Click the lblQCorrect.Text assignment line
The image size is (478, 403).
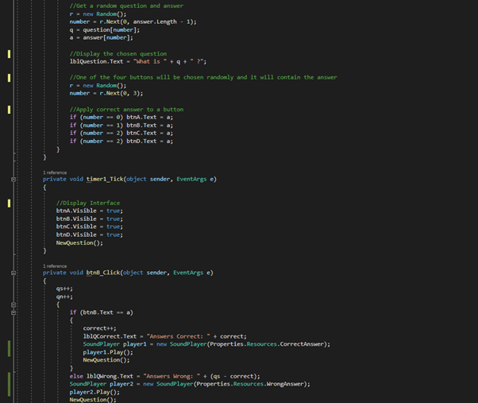pos(165,336)
